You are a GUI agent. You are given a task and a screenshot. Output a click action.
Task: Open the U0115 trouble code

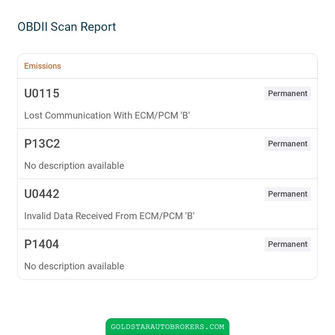coord(42,93)
